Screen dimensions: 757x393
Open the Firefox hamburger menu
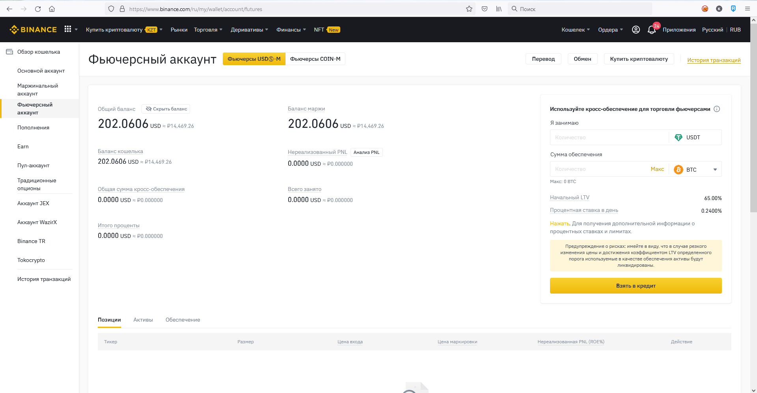747,9
